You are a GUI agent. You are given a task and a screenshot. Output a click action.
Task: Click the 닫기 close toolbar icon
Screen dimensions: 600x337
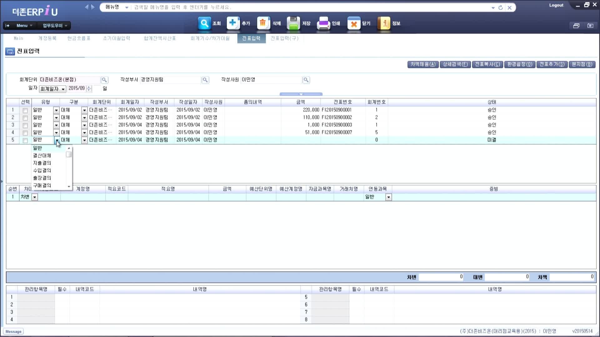tap(354, 23)
